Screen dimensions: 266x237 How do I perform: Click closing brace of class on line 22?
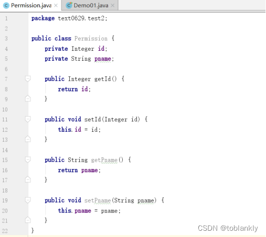click(x=33, y=230)
